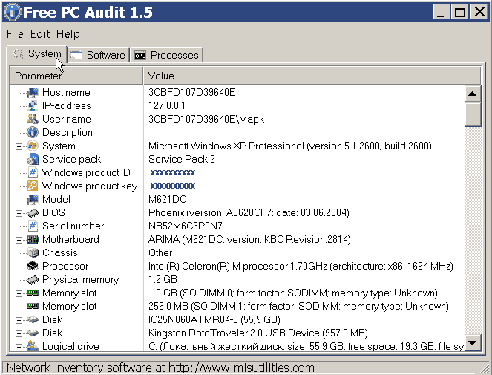Open the File menu
Screen dimensions: 492x375
click(x=15, y=34)
